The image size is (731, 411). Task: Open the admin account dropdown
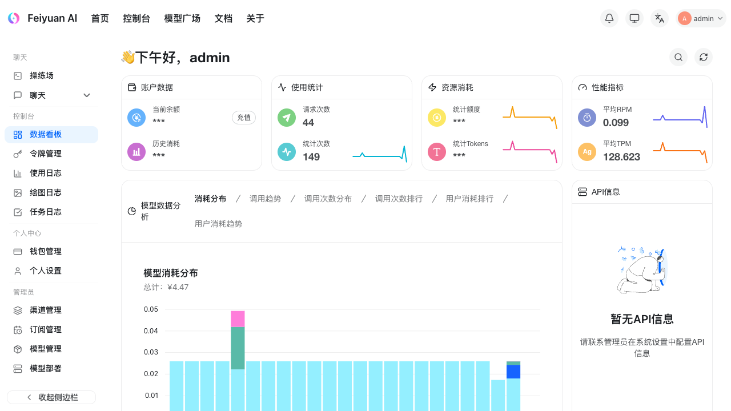701,18
